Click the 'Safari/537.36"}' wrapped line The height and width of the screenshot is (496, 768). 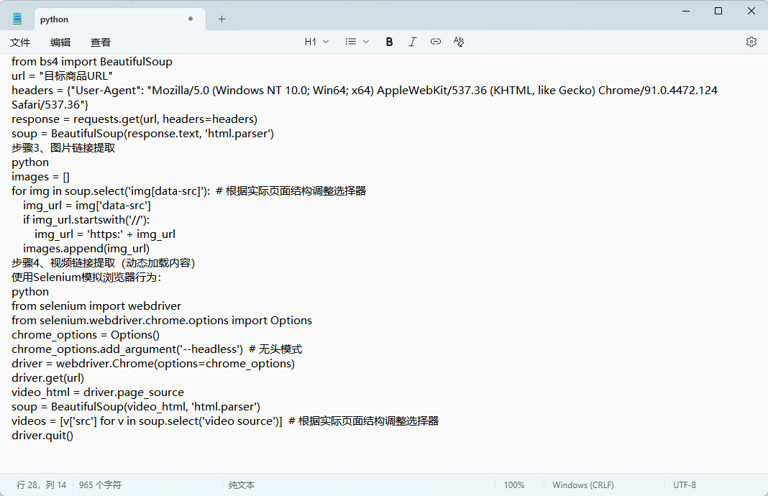[x=50, y=105]
